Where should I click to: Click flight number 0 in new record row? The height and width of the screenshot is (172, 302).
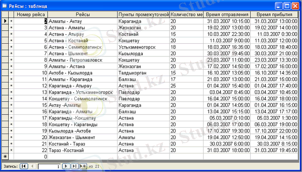[31, 157]
